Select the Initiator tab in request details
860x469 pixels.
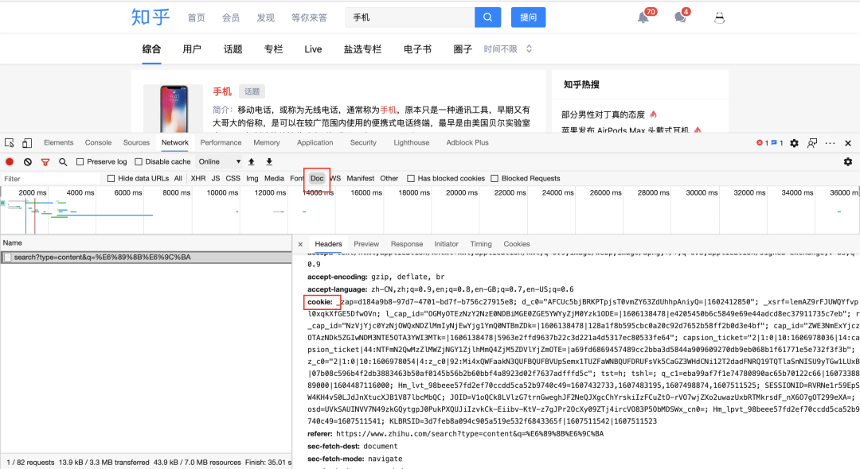(x=447, y=244)
